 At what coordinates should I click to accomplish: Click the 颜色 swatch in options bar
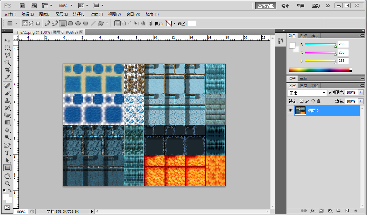coord(192,24)
